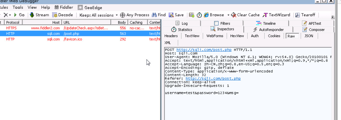Screen dimensions: 341x120
Task: Switch to the Timeline tab
Action: (x=266, y=23)
